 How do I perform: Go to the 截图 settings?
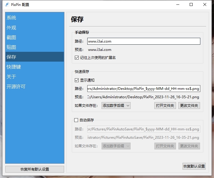[34, 37]
